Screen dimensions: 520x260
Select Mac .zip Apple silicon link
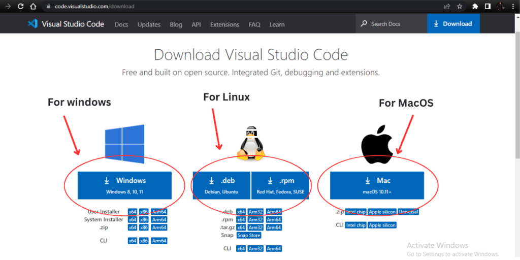(x=382, y=212)
